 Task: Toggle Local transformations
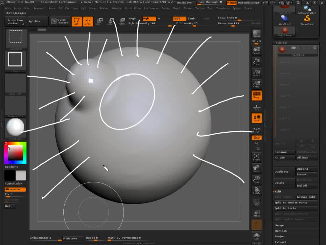point(257,118)
